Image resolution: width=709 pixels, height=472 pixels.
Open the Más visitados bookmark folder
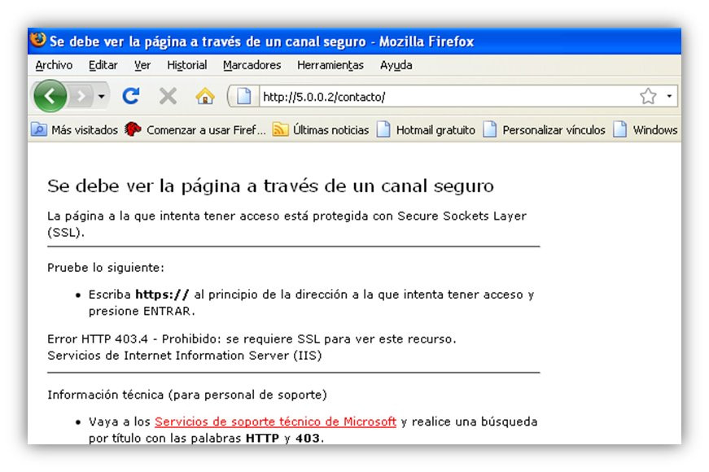point(75,130)
